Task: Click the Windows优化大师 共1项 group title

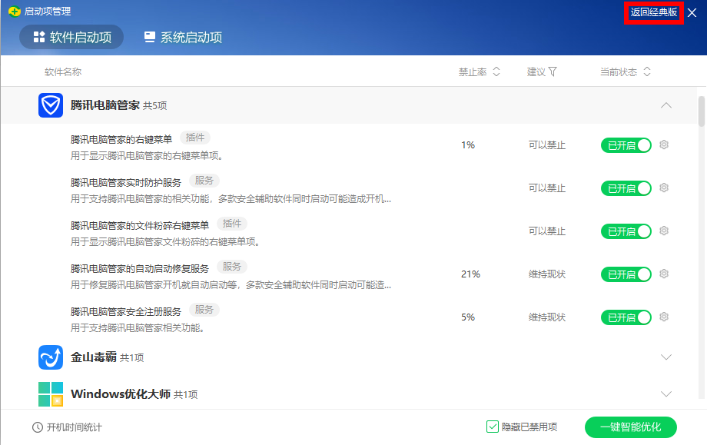Action: 134,394
